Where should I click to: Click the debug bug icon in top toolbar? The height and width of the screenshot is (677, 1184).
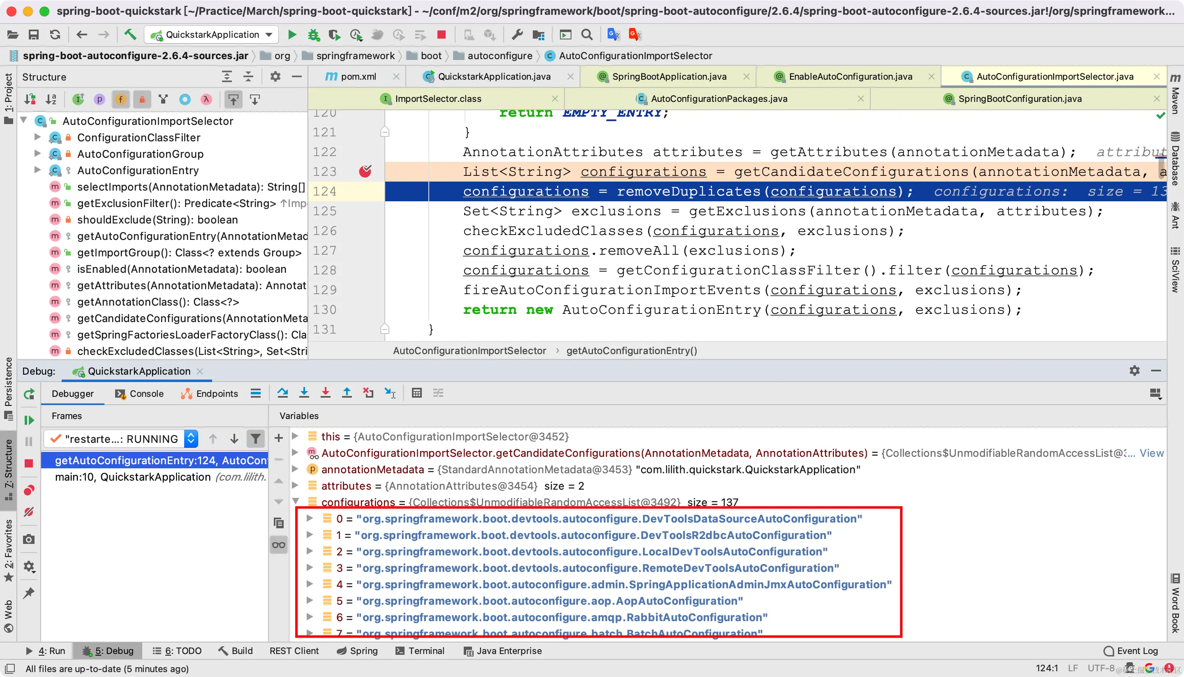point(314,35)
